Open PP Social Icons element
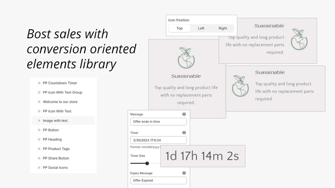Viewport: 335px width, 188px height. pos(63,168)
